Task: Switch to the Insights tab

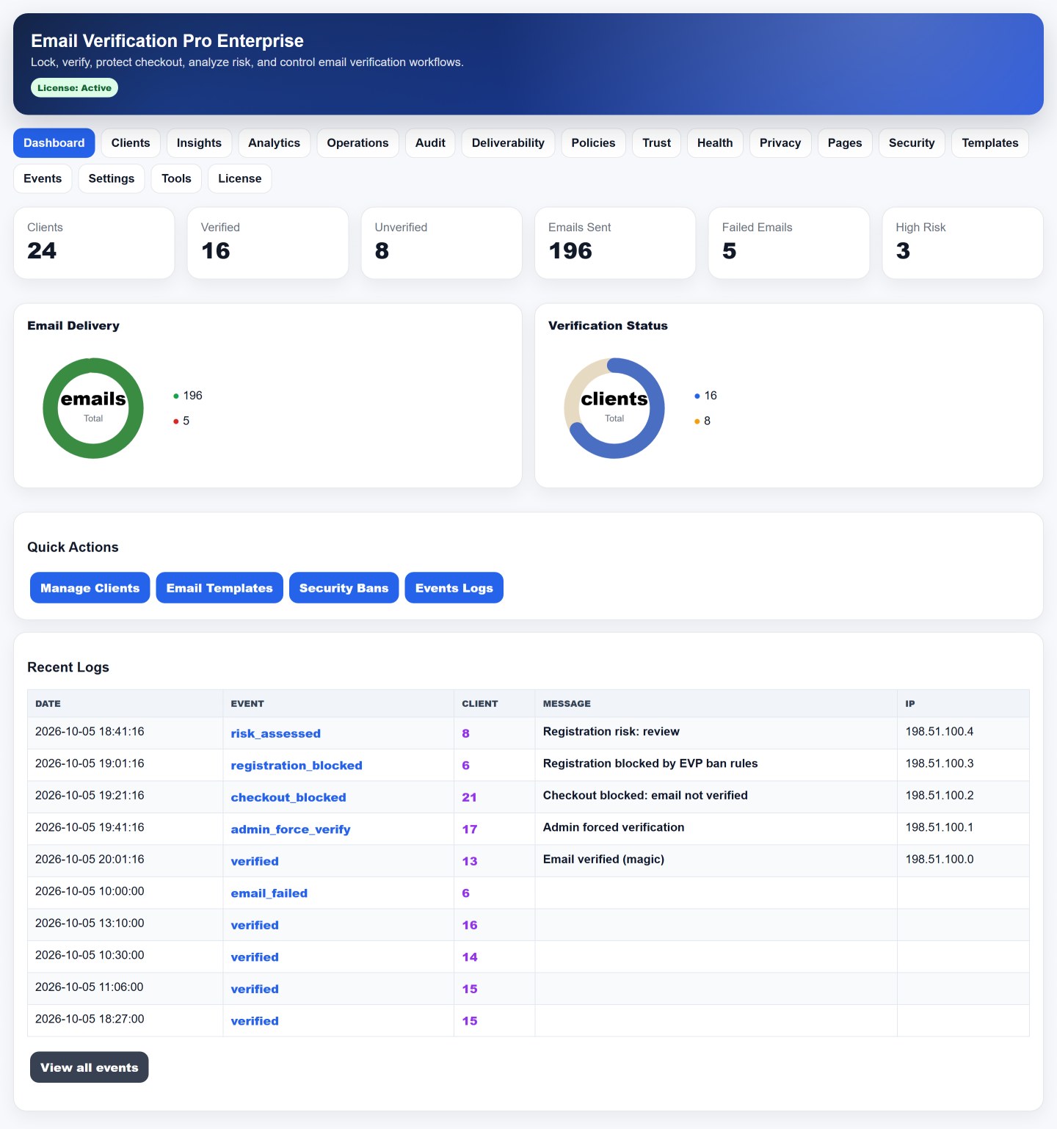Action: (199, 143)
